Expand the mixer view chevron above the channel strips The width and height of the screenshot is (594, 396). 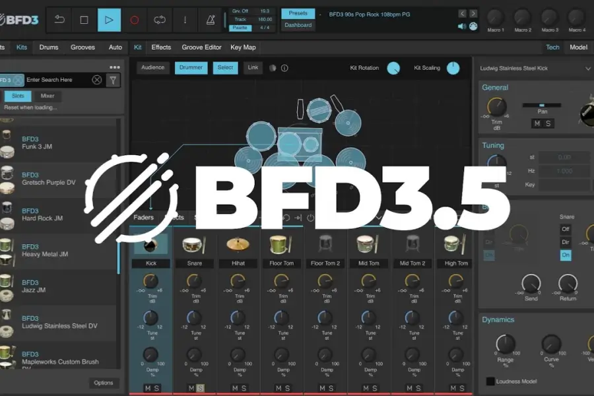(379, 217)
